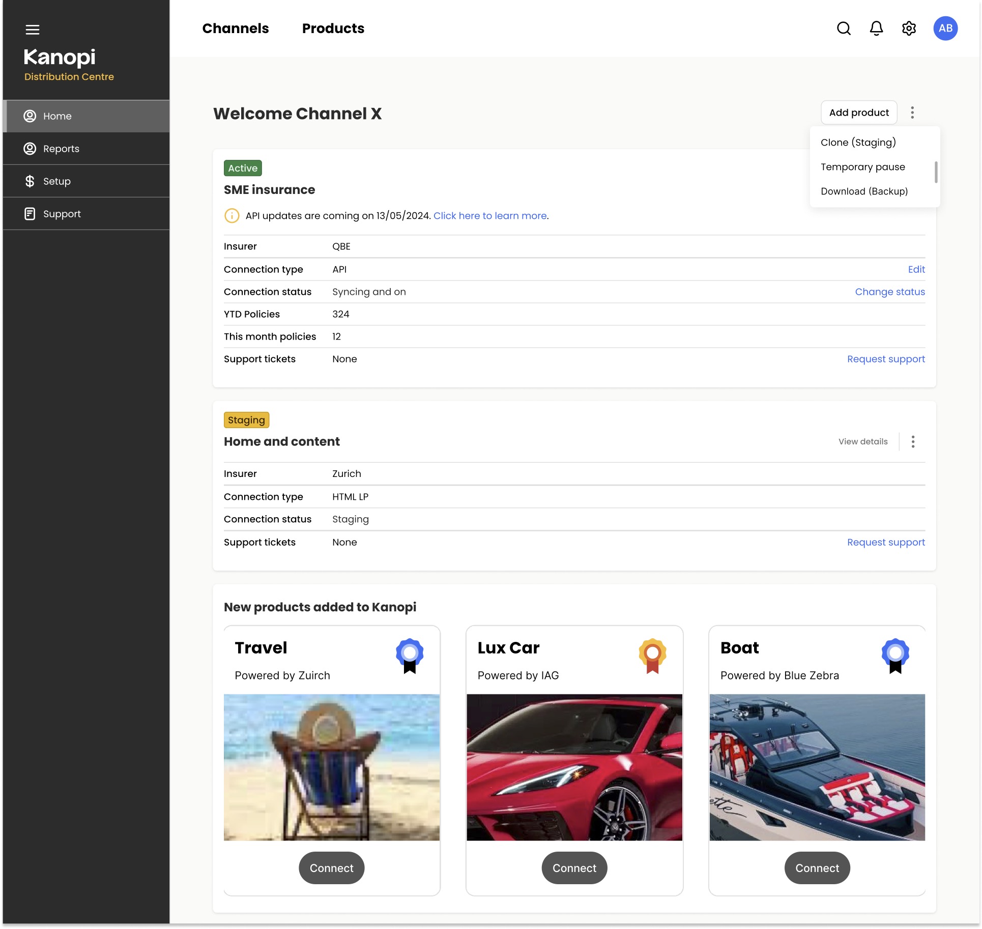The image size is (982, 929).
Task: Go to Home in sidebar
Action: [86, 116]
